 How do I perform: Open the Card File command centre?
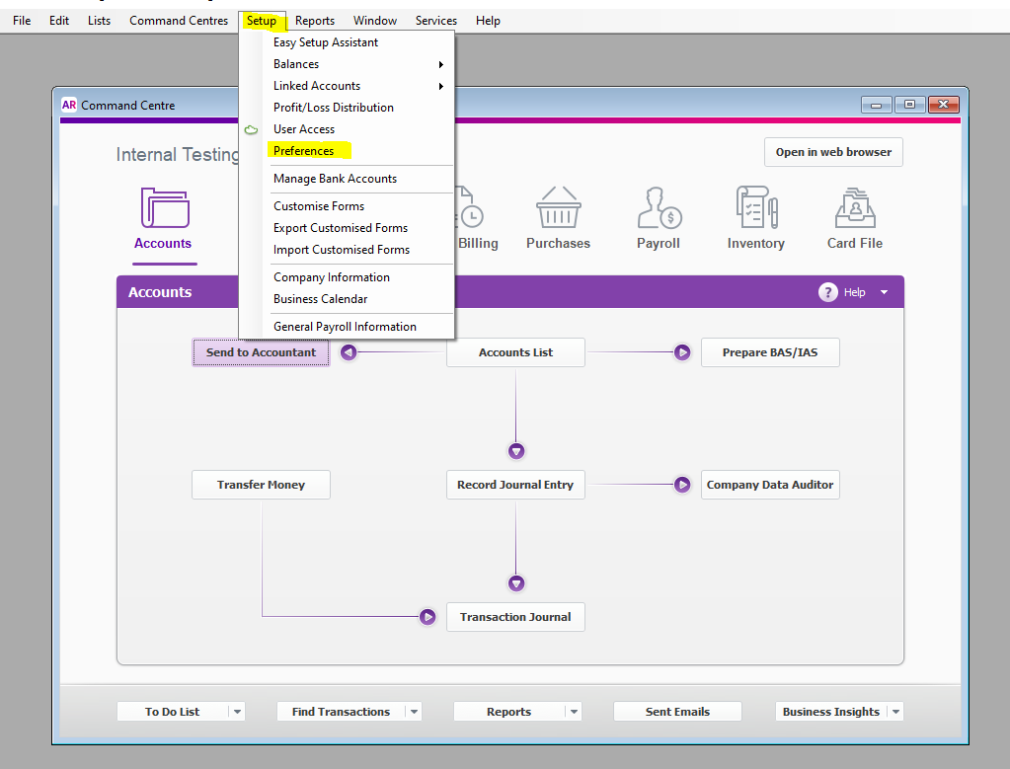[x=853, y=217]
